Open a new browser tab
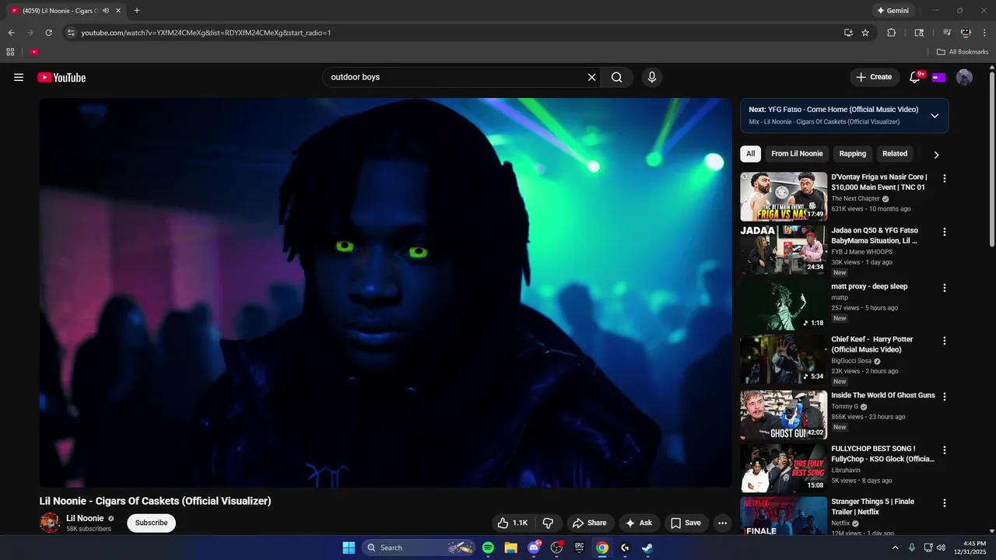 pyautogui.click(x=137, y=11)
